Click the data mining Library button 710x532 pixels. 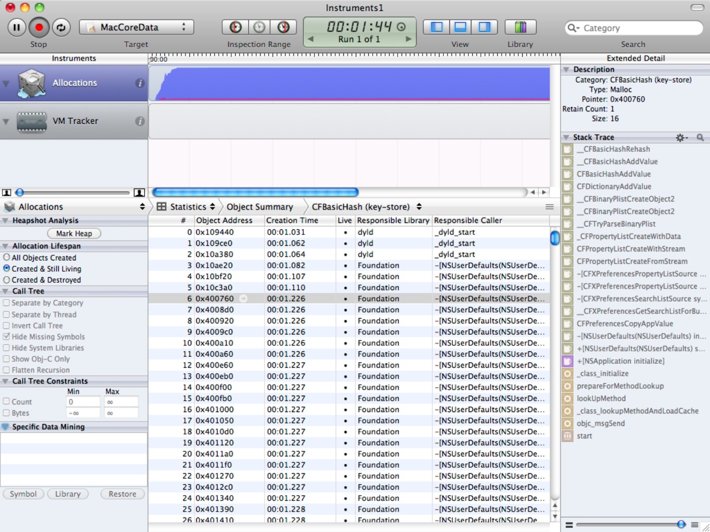click(68, 494)
